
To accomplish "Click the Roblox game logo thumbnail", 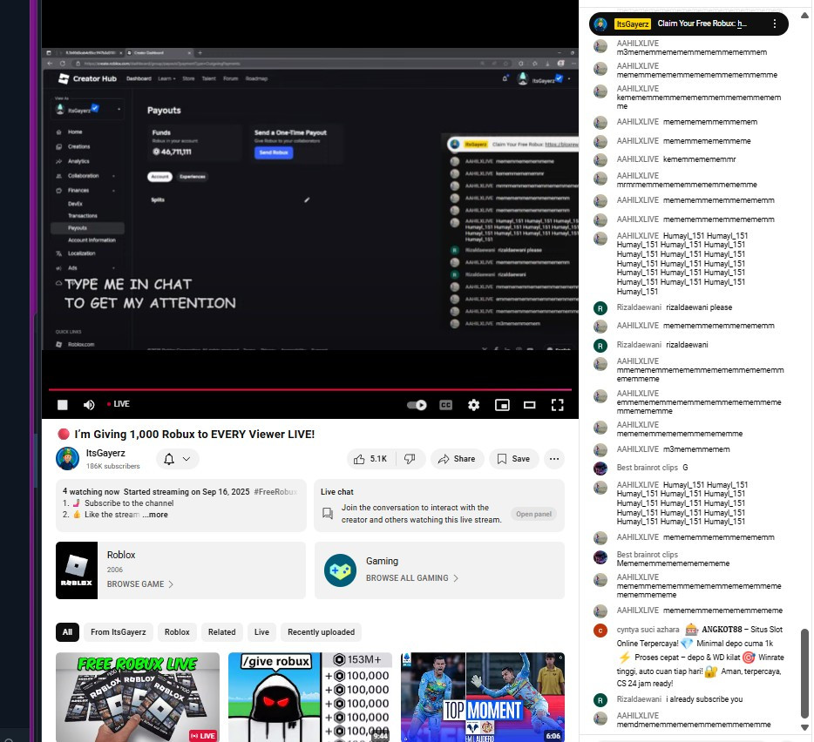I will [x=77, y=570].
